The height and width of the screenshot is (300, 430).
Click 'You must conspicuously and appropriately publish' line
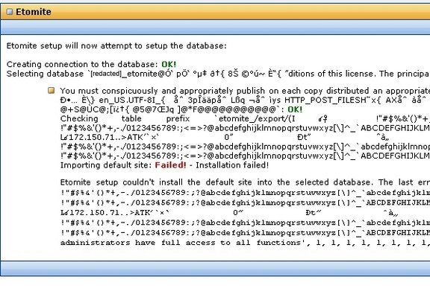tap(245, 91)
